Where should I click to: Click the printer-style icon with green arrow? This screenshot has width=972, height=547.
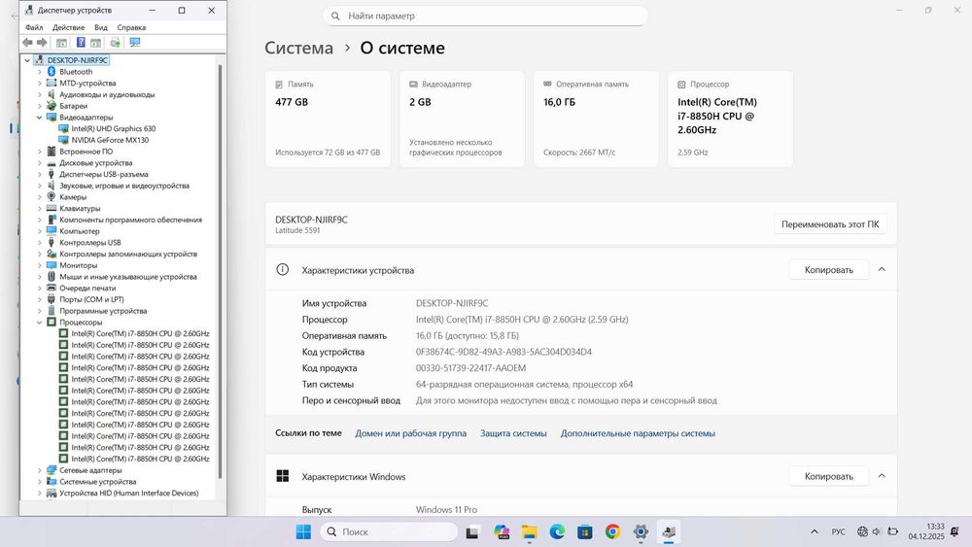[x=115, y=42]
